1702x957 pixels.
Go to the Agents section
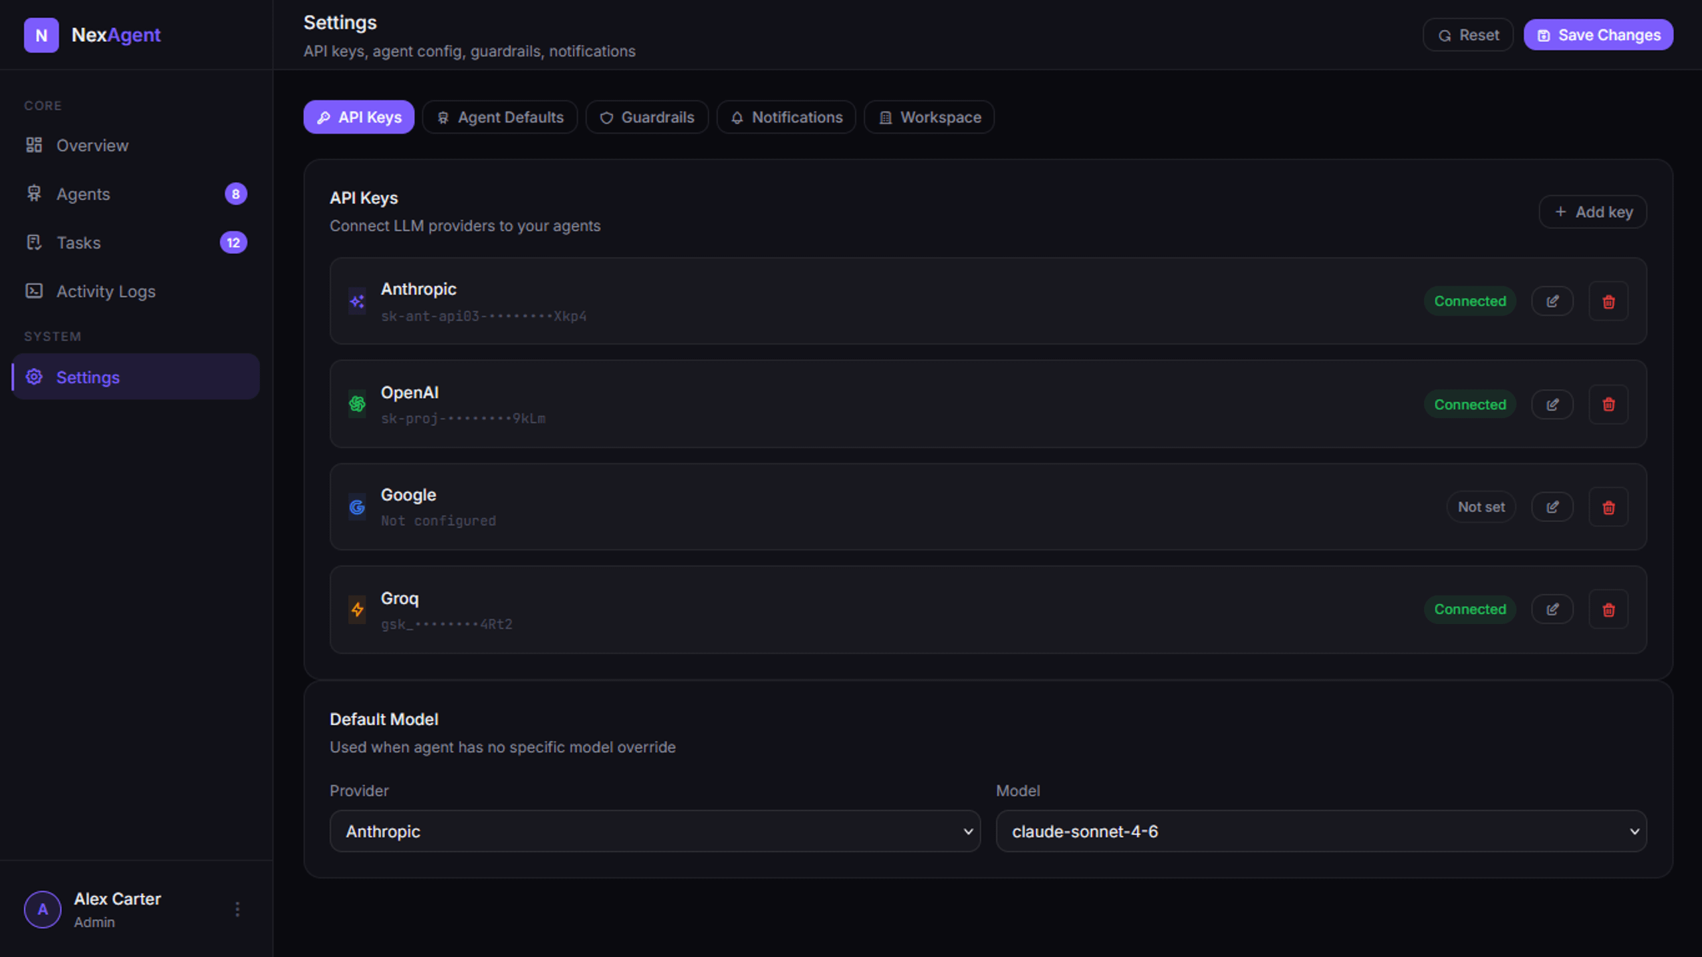point(136,194)
